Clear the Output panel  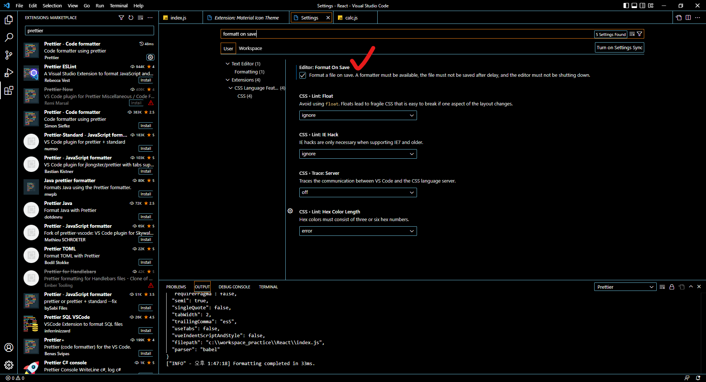click(662, 287)
